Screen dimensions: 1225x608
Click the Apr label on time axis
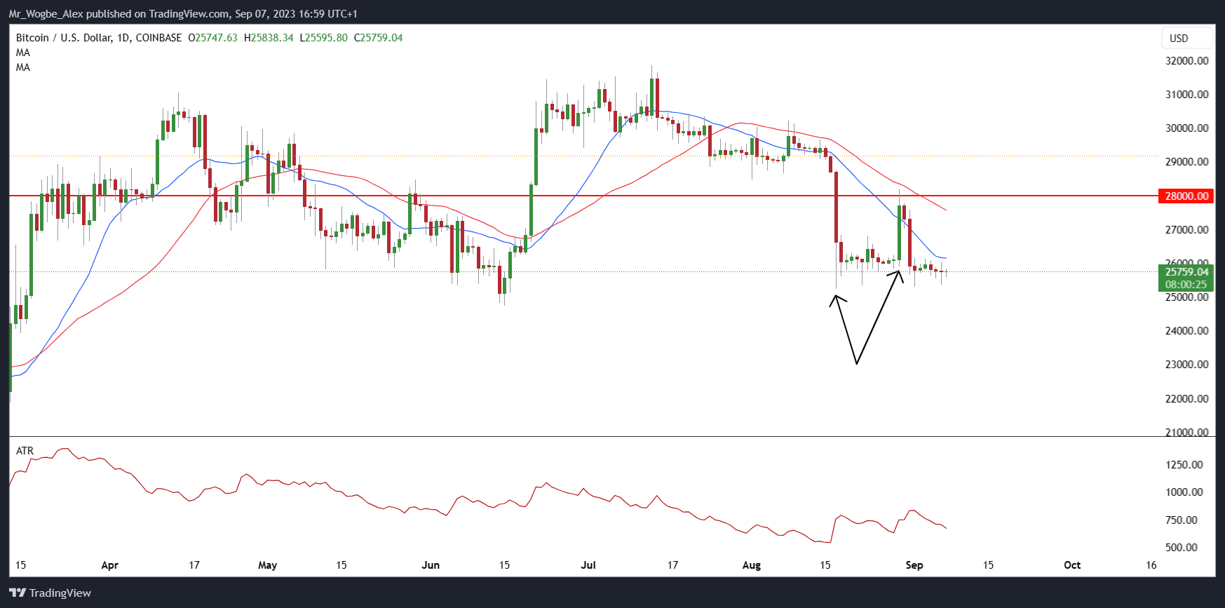pos(110,565)
